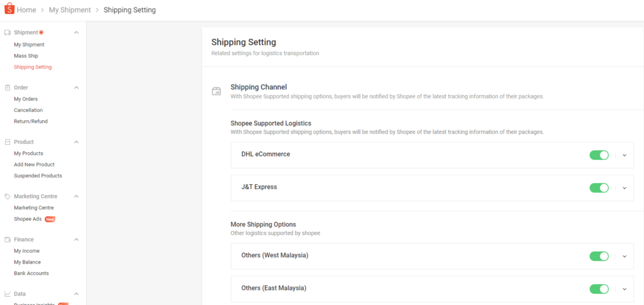Click the Others (East Malaysia) label
The image size is (644, 305).
coord(274,288)
